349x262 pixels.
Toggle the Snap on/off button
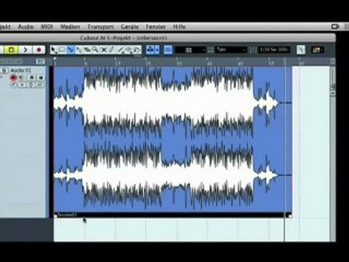click(168, 50)
